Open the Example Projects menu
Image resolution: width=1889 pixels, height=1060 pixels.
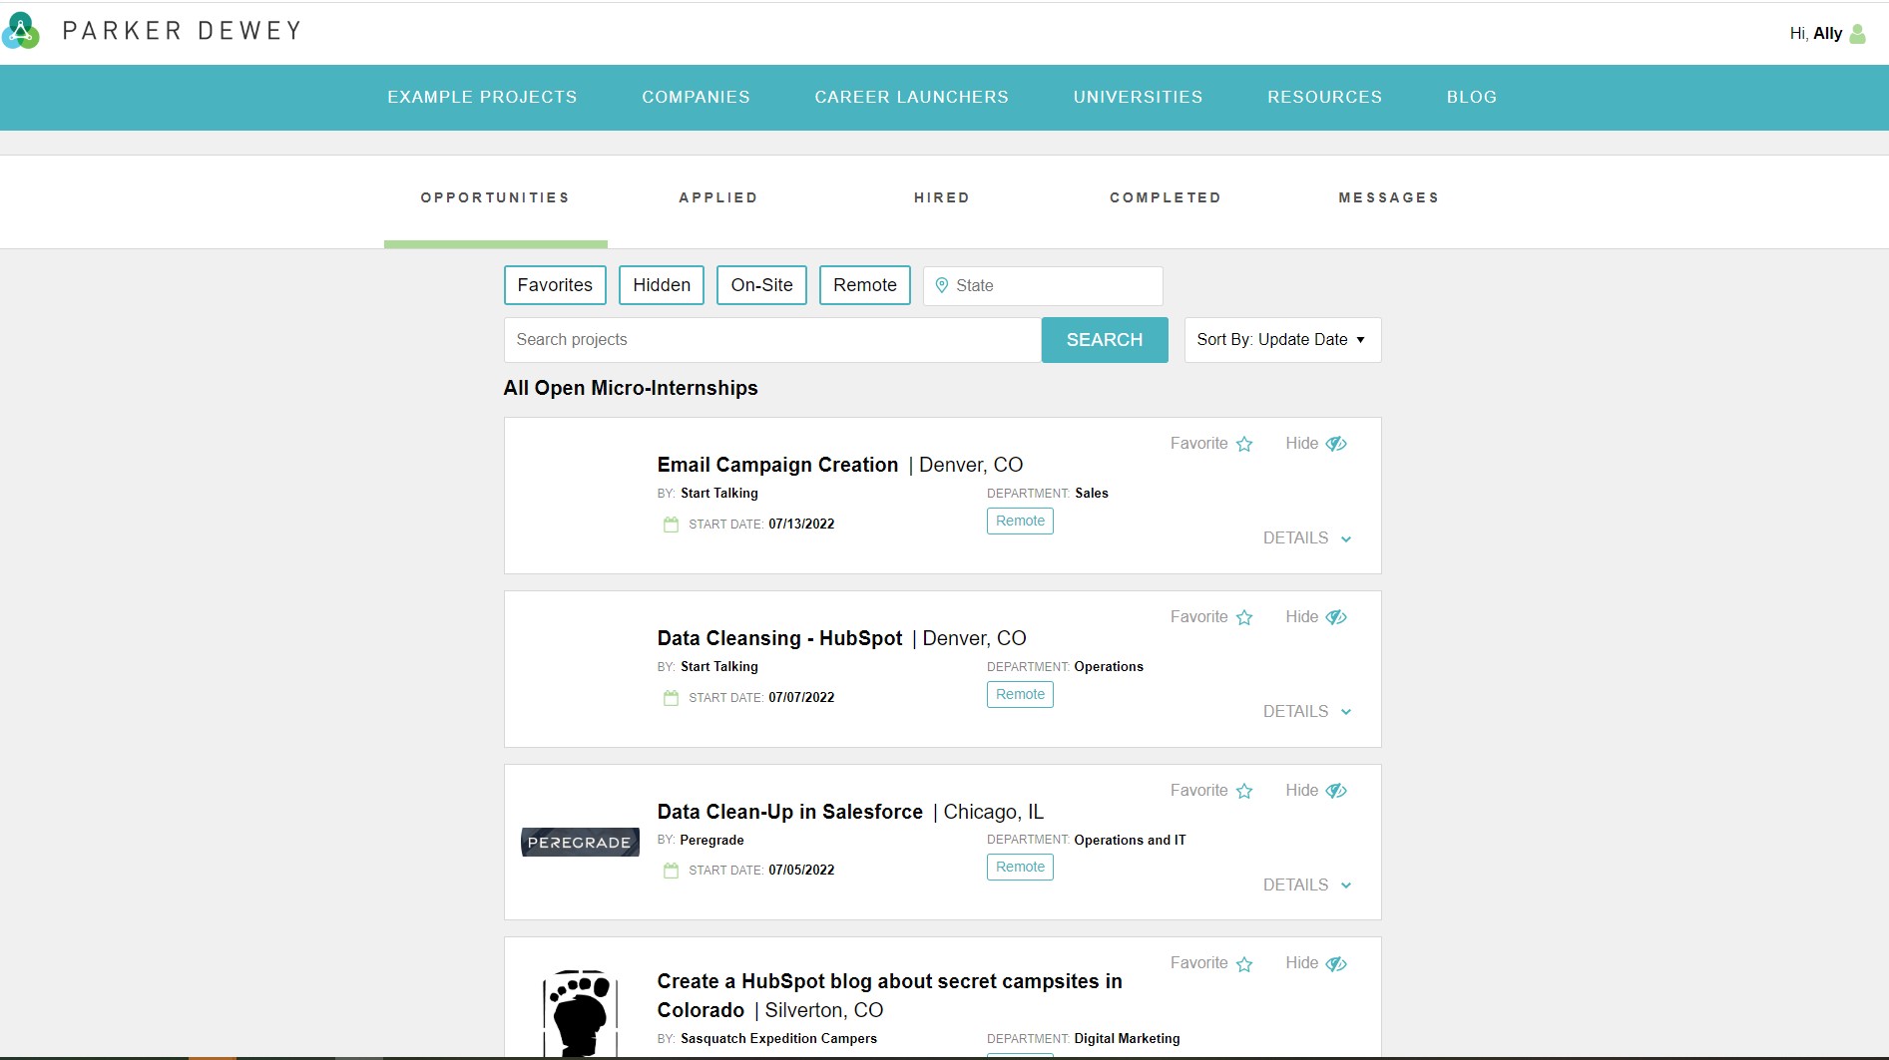click(x=482, y=97)
